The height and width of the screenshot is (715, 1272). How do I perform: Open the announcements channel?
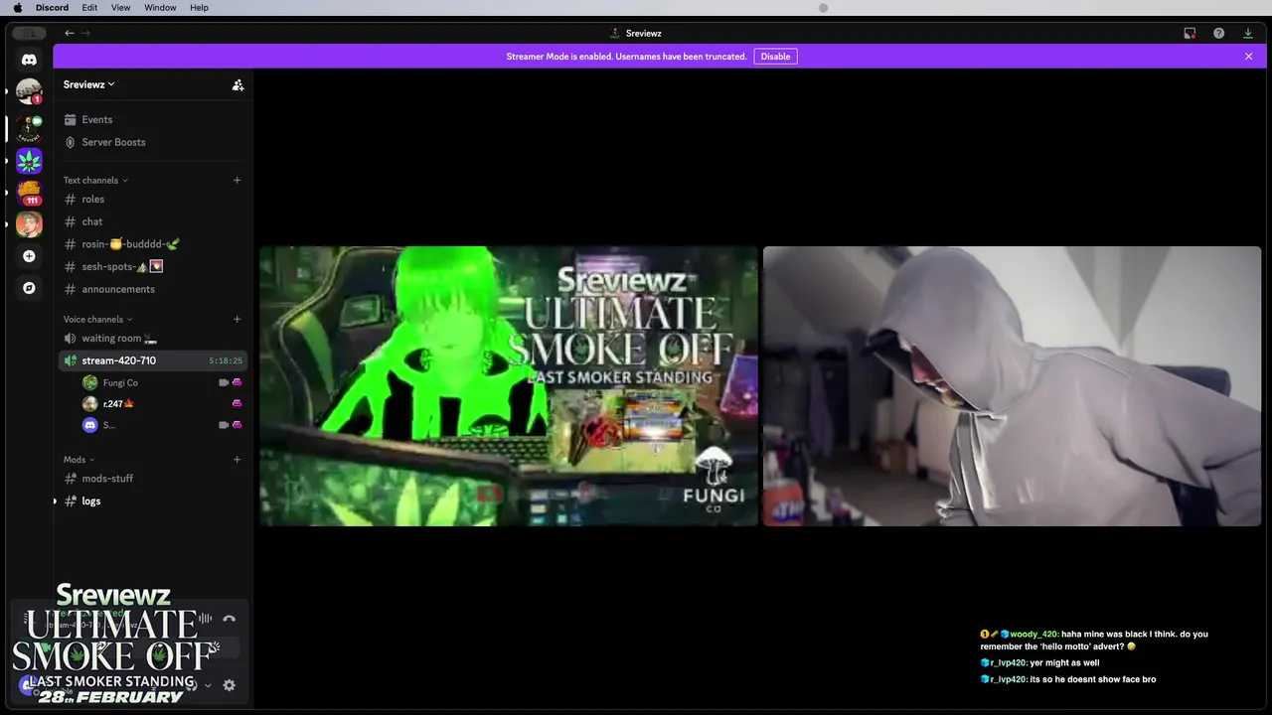tap(153, 289)
